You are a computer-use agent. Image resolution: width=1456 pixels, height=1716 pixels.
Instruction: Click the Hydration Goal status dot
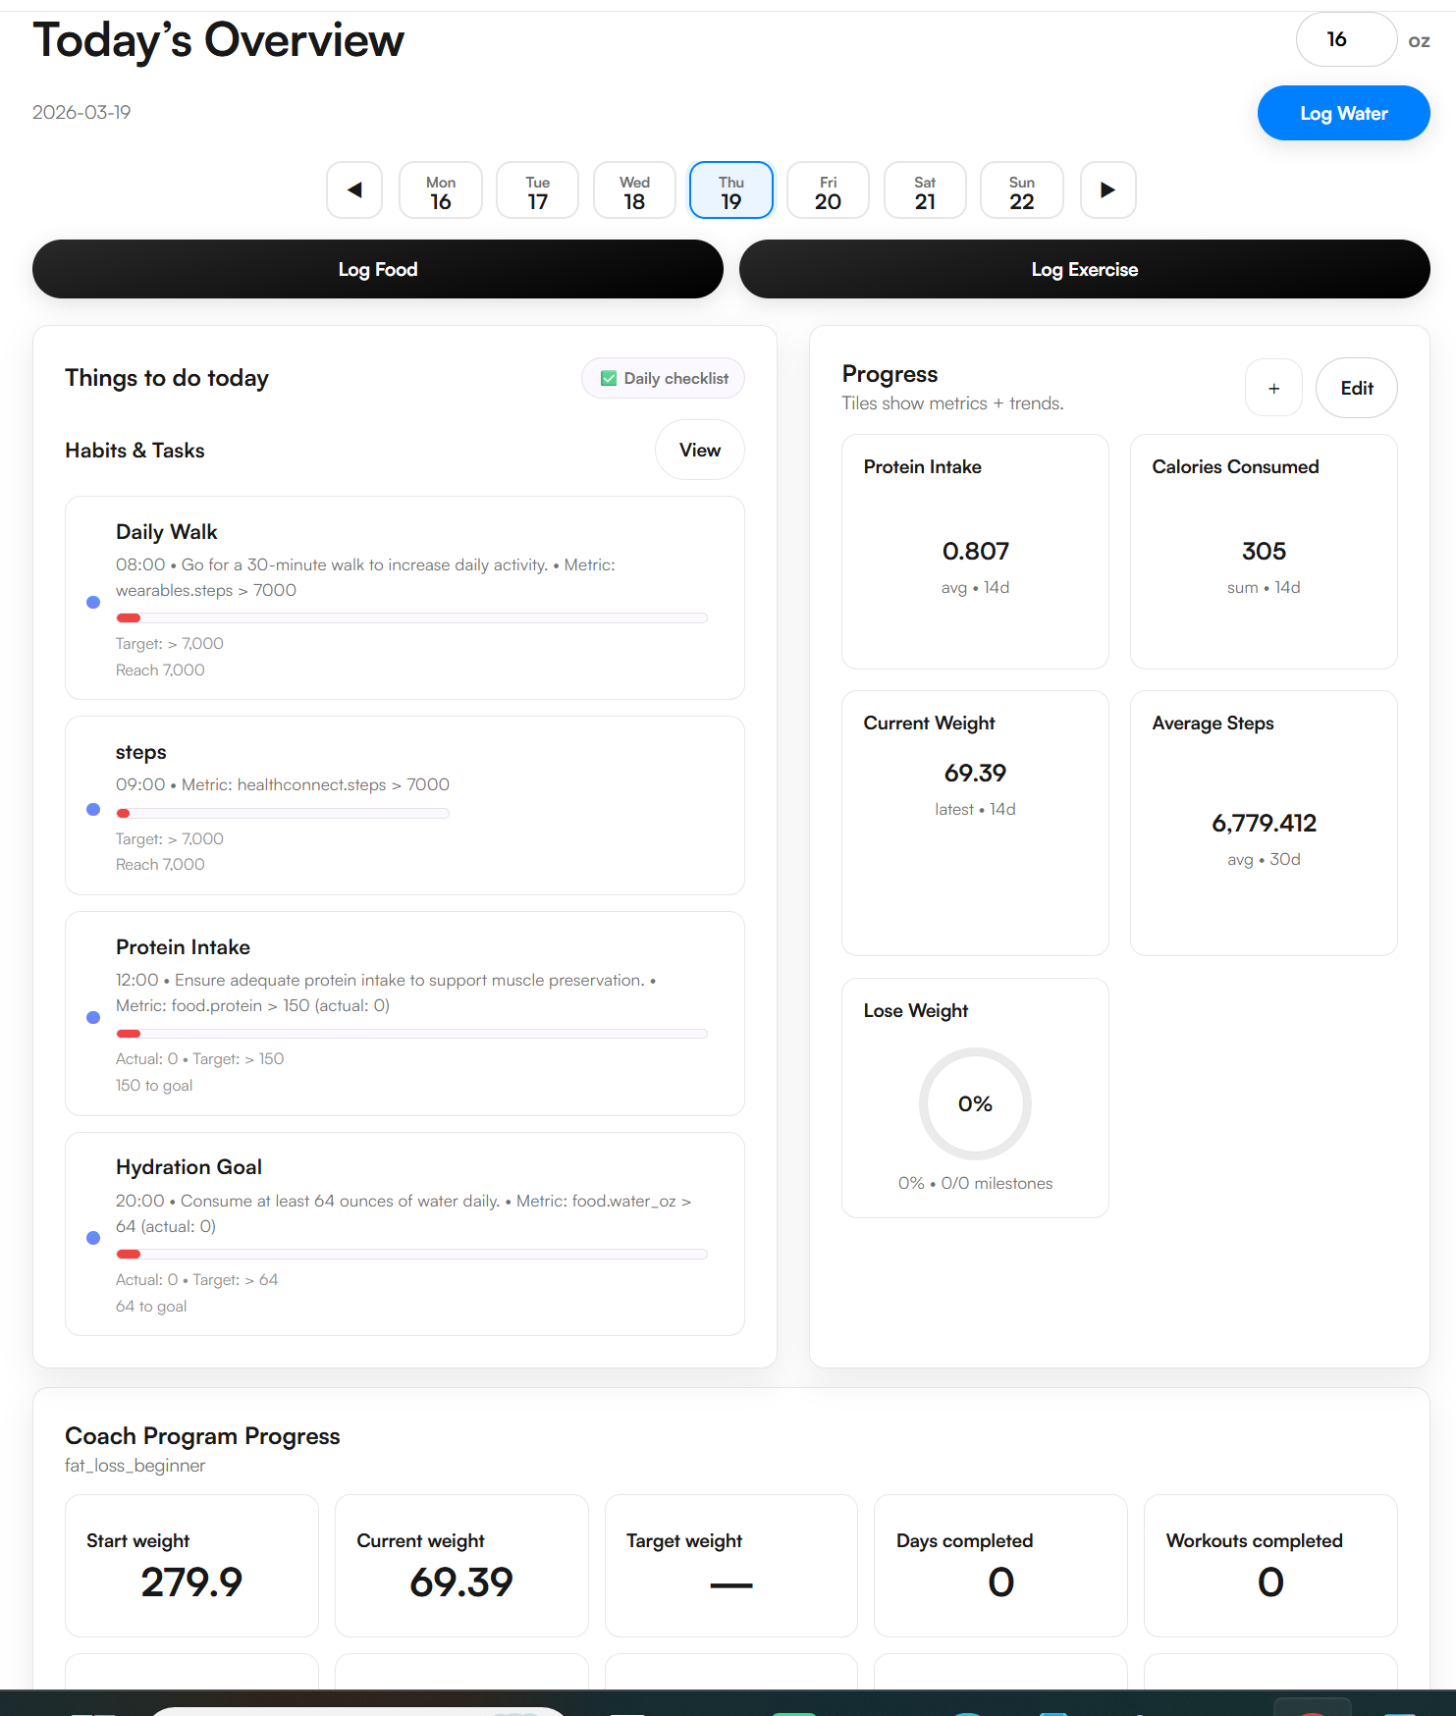tap(93, 1238)
